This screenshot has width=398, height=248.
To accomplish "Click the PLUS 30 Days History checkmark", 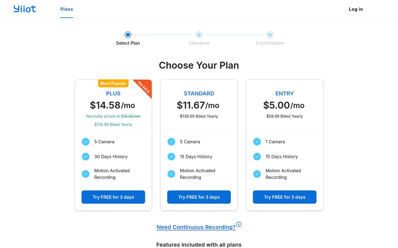I will tap(86, 156).
